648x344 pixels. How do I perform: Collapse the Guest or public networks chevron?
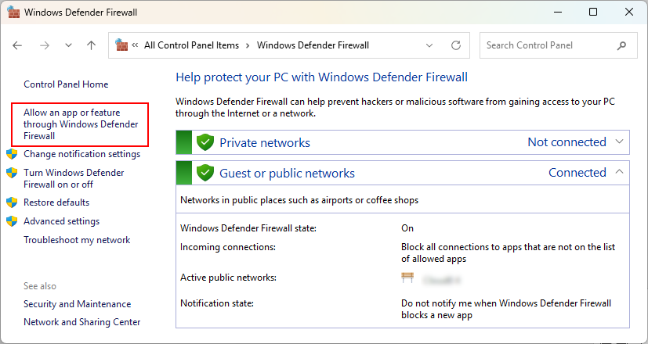[x=619, y=172]
